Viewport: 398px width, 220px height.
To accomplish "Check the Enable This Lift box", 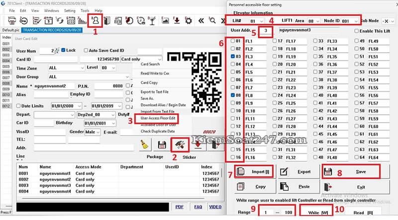I will click(x=357, y=31).
